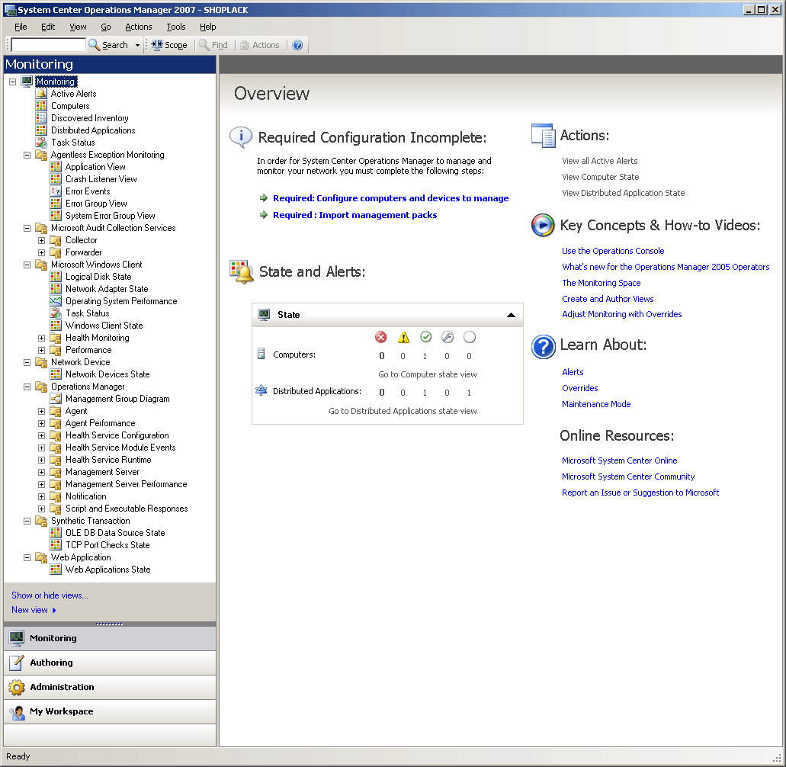This screenshot has width=786, height=767.
Task: Select TCP Port Checks State tree item
Action: click(x=107, y=545)
